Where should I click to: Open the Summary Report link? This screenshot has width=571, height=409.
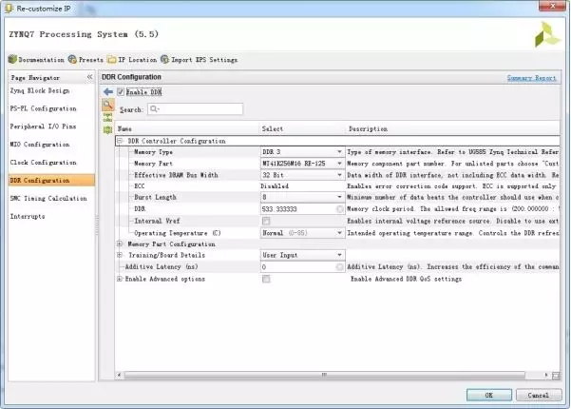click(531, 78)
